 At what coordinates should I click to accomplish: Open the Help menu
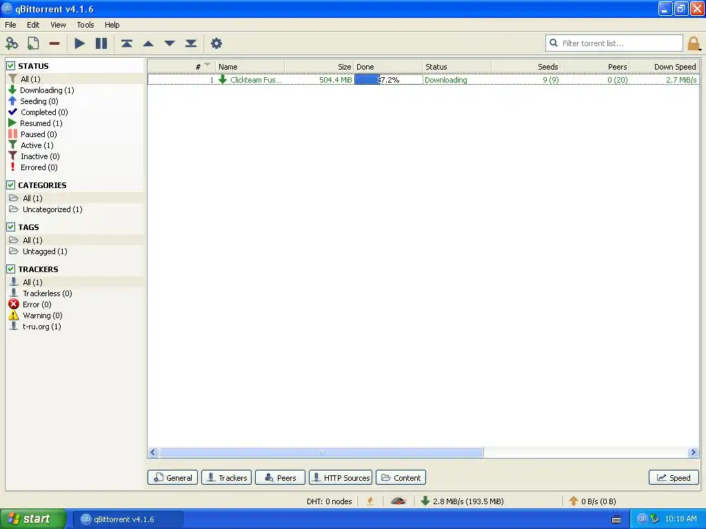click(112, 25)
